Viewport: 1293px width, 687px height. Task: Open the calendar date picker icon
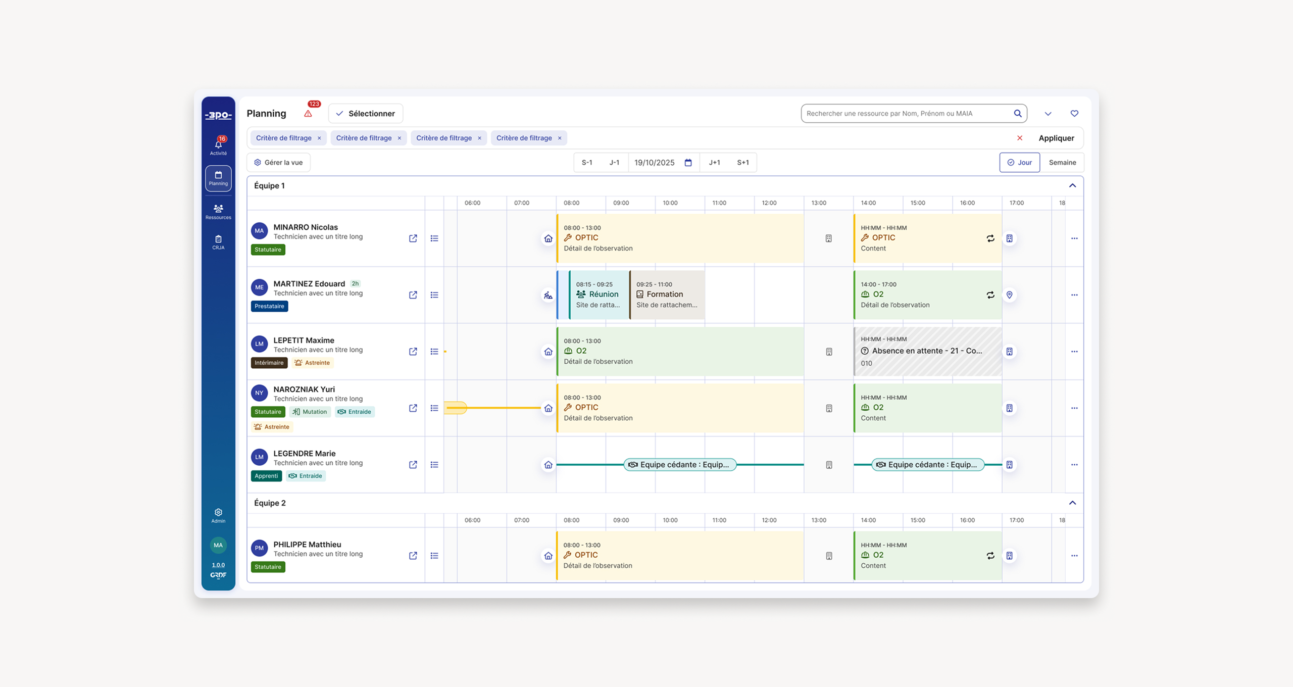tap(688, 163)
